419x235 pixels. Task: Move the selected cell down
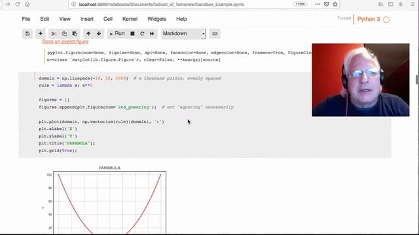(x=99, y=33)
